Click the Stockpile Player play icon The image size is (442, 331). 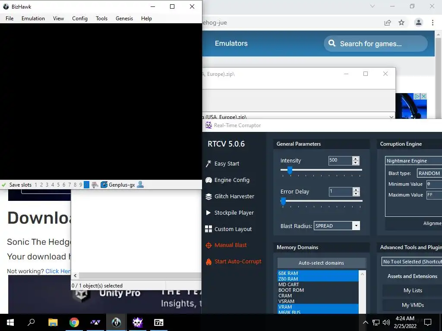208,212
